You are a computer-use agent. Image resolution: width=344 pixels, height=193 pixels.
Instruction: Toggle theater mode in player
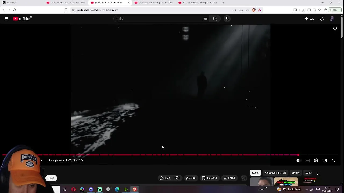tap(325, 160)
